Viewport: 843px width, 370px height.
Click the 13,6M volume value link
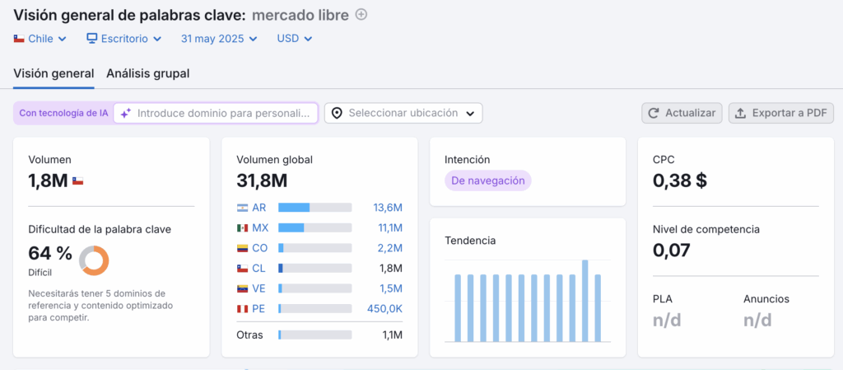click(x=388, y=208)
